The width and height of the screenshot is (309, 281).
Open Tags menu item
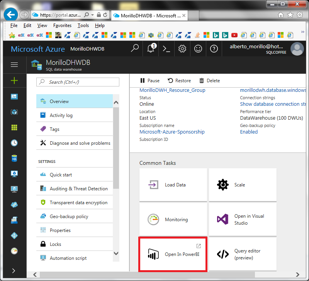click(75, 129)
